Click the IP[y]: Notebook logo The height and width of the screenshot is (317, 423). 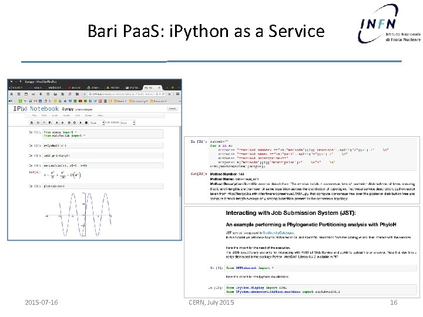(x=36, y=109)
